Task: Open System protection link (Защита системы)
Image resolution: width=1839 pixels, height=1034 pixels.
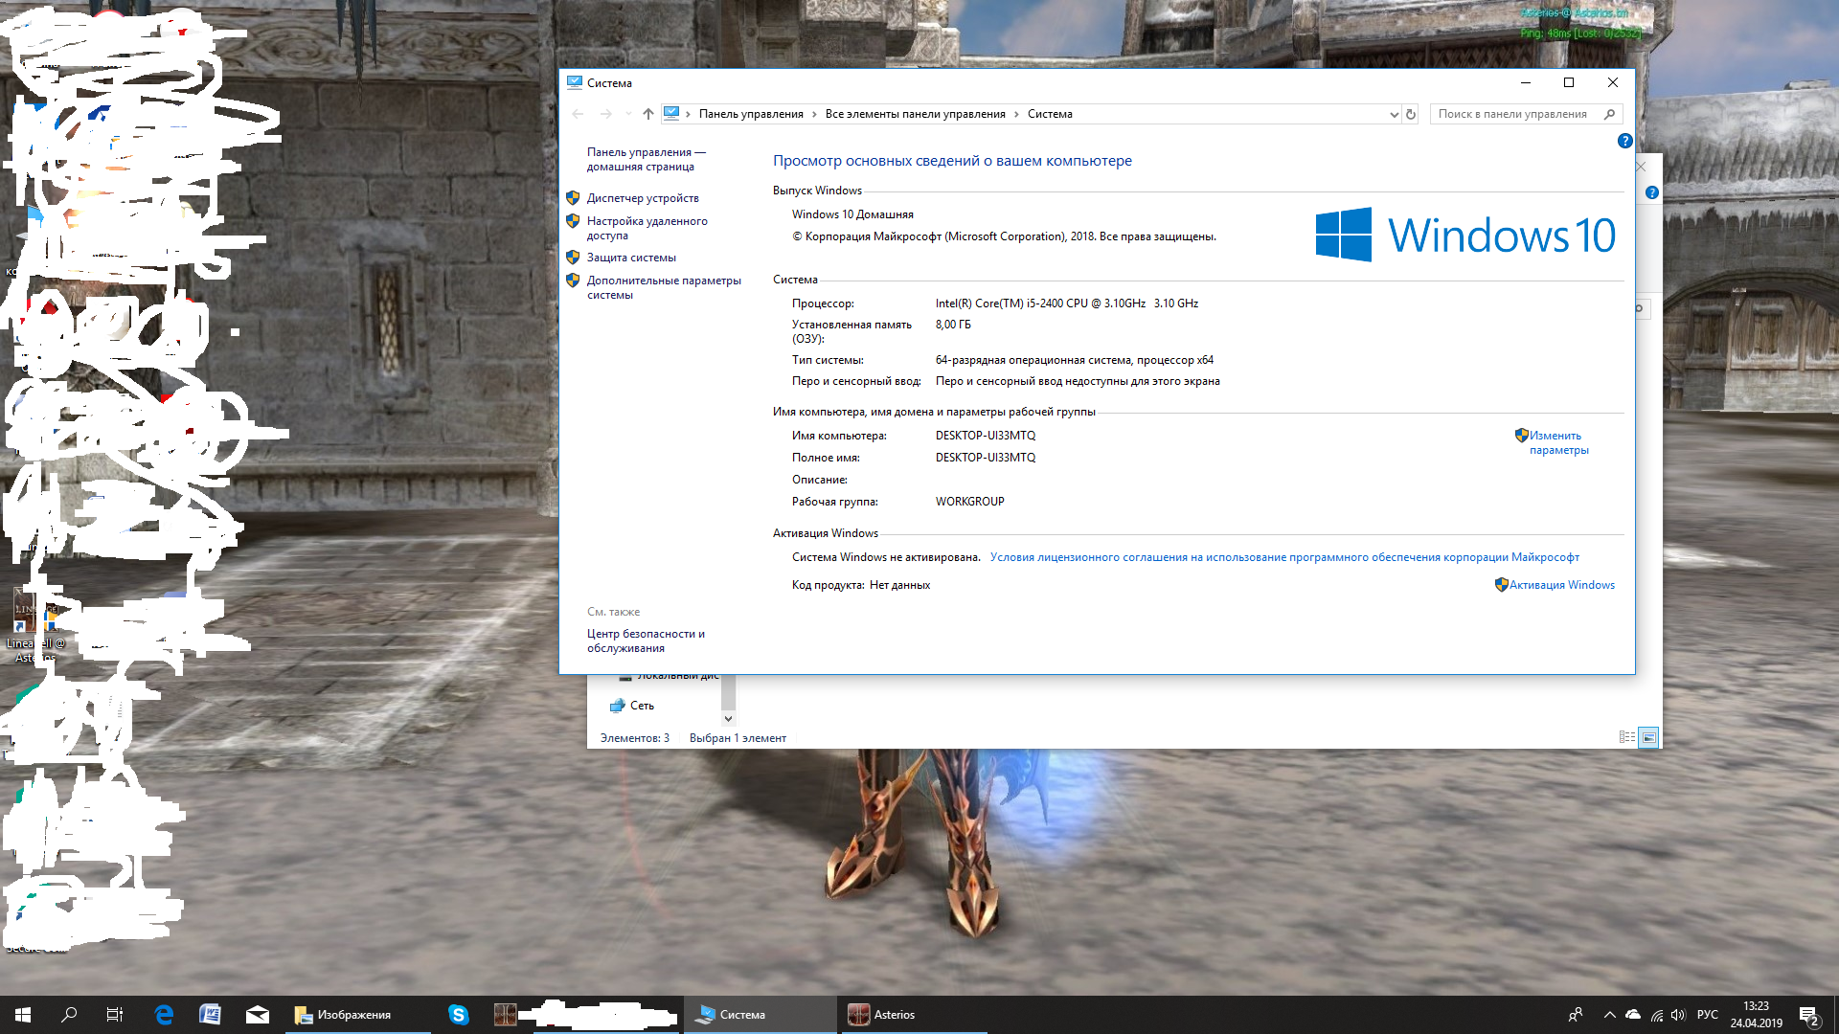Action: coord(631,258)
